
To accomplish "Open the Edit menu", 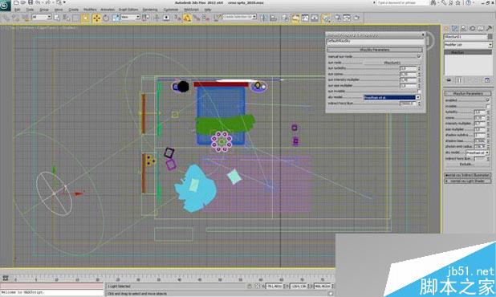I will tap(18, 10).
